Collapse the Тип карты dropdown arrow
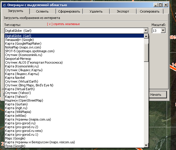The height and width of the screenshot is (150, 176). 145,30
